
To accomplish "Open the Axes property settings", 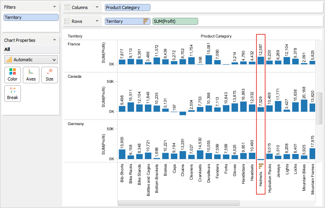I will [31, 74].
